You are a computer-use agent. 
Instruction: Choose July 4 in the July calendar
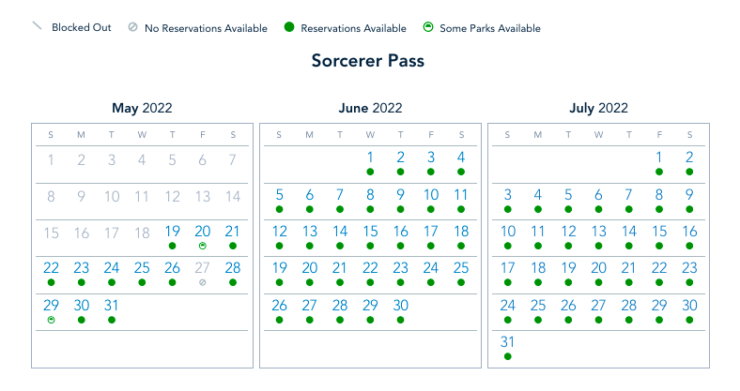pyautogui.click(x=538, y=195)
